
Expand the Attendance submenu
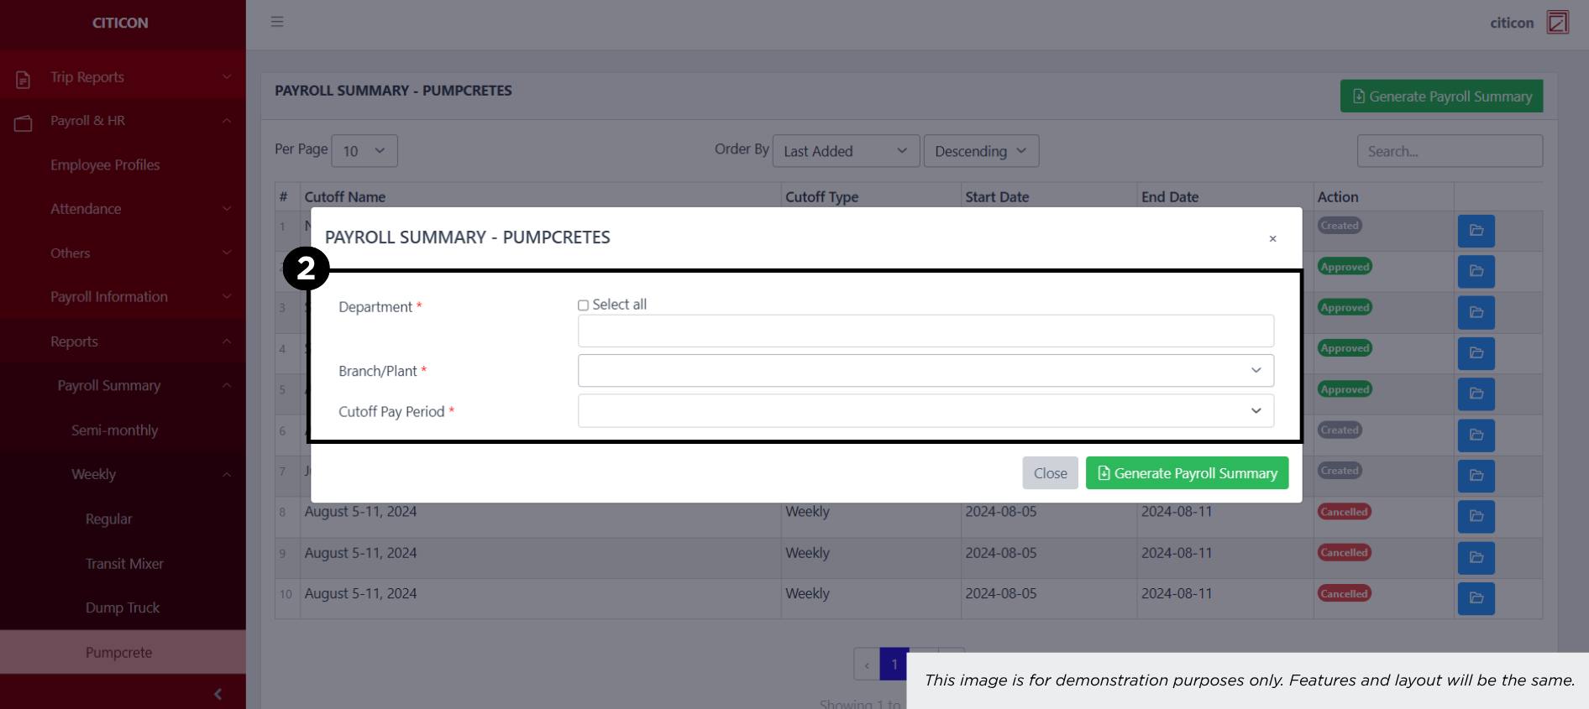123,209
